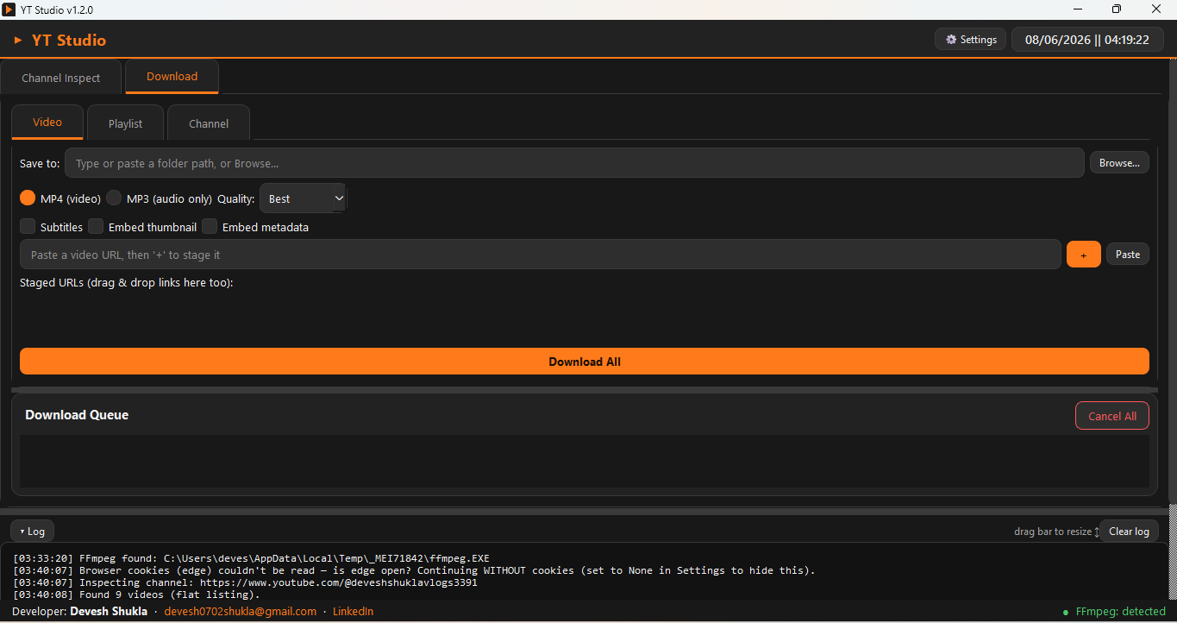Collapse the Log panel toggle
Screen dimensions: 1177x623
[x=32, y=532]
